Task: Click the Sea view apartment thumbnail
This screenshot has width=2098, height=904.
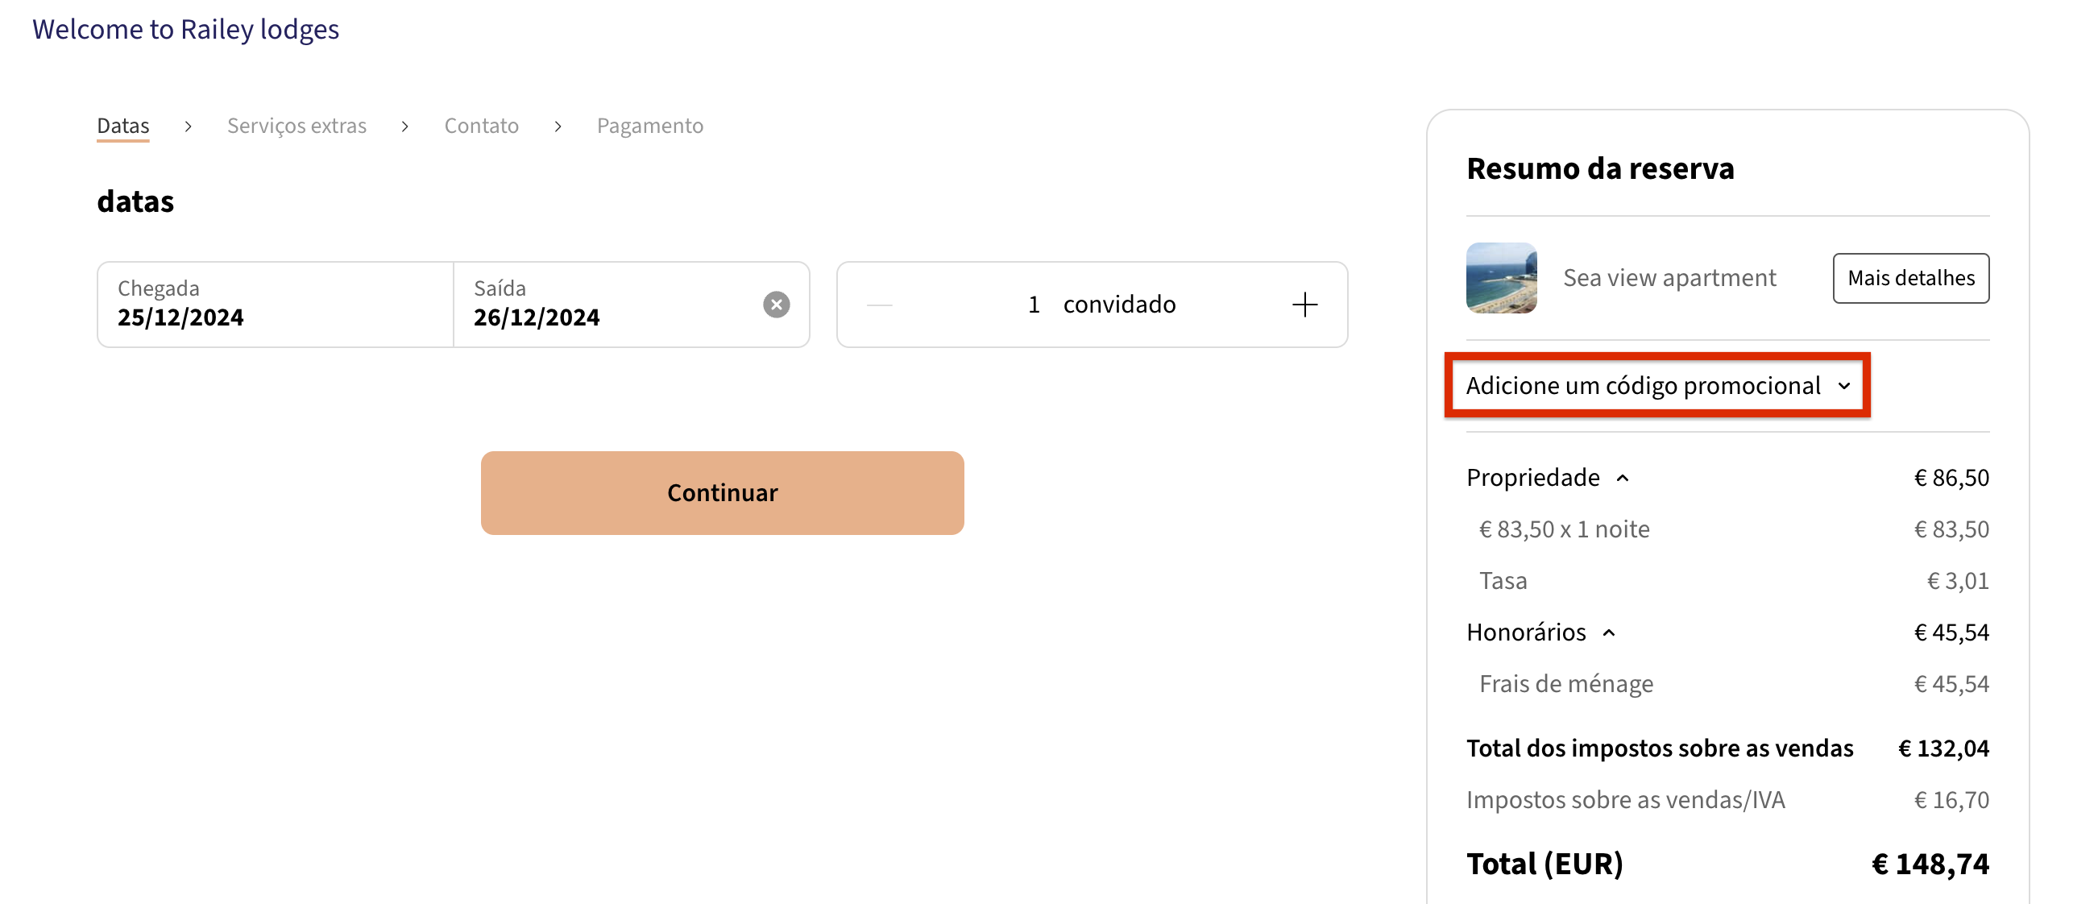Action: point(1501,278)
